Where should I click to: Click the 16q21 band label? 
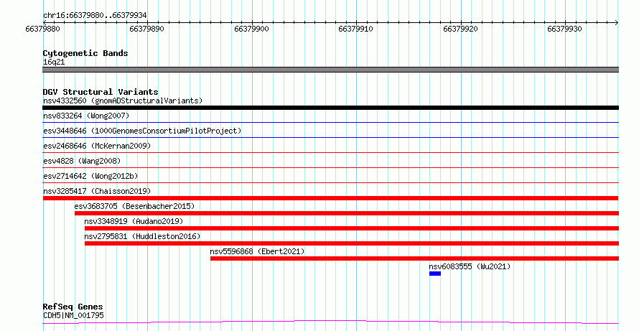tap(54, 62)
